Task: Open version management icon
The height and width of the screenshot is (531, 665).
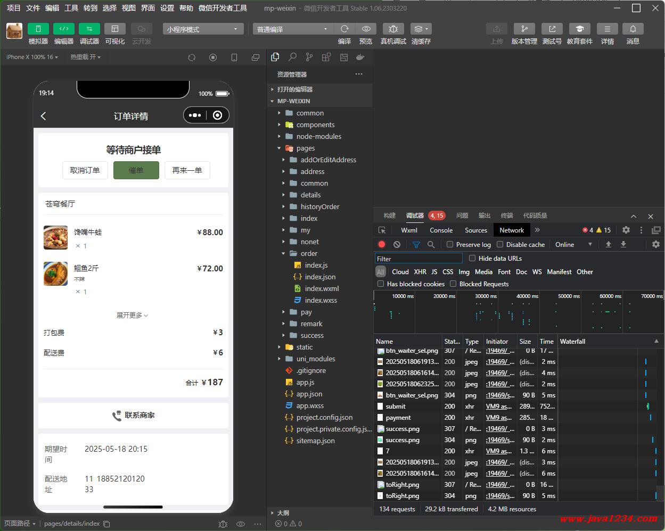Action: 524,29
